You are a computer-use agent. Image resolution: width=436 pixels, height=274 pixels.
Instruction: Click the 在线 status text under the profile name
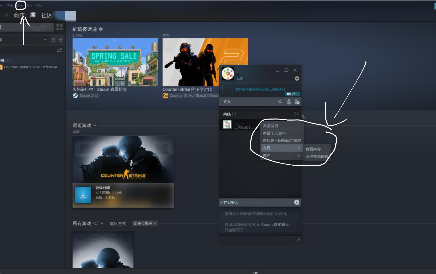click(x=240, y=78)
